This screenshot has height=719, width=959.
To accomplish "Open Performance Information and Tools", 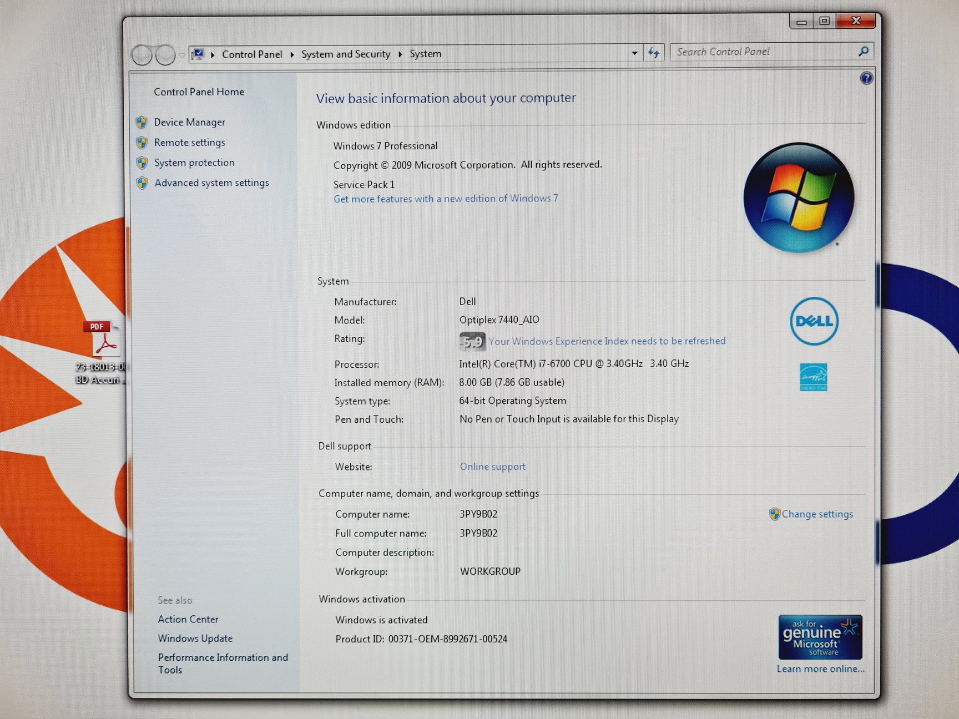I will pyautogui.click(x=223, y=664).
